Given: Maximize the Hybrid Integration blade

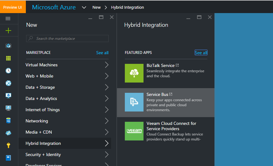Looking at the screenshot, I should (199, 17).
